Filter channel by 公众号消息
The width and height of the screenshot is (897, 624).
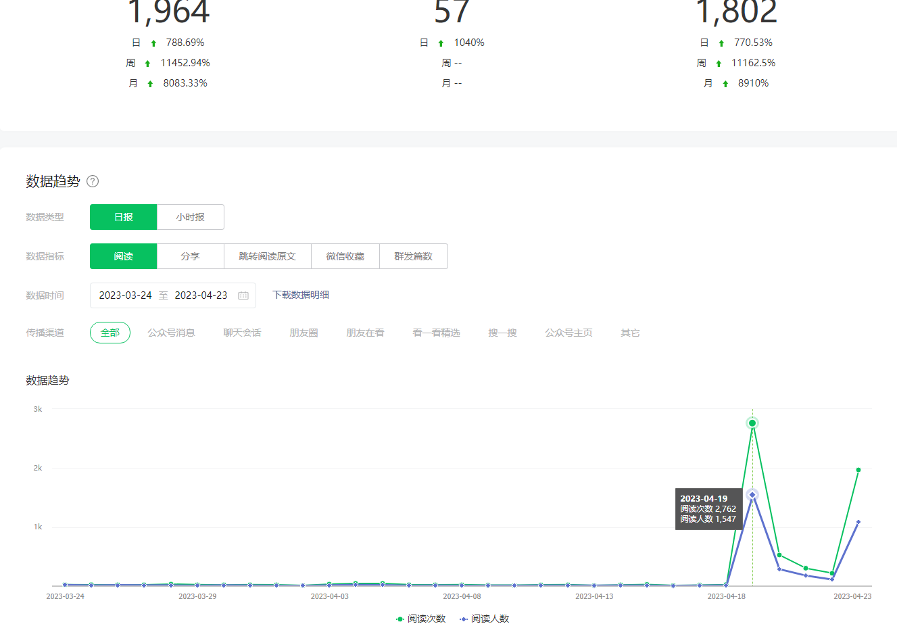172,333
